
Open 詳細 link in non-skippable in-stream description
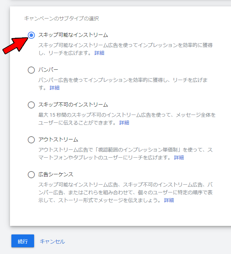(124, 123)
